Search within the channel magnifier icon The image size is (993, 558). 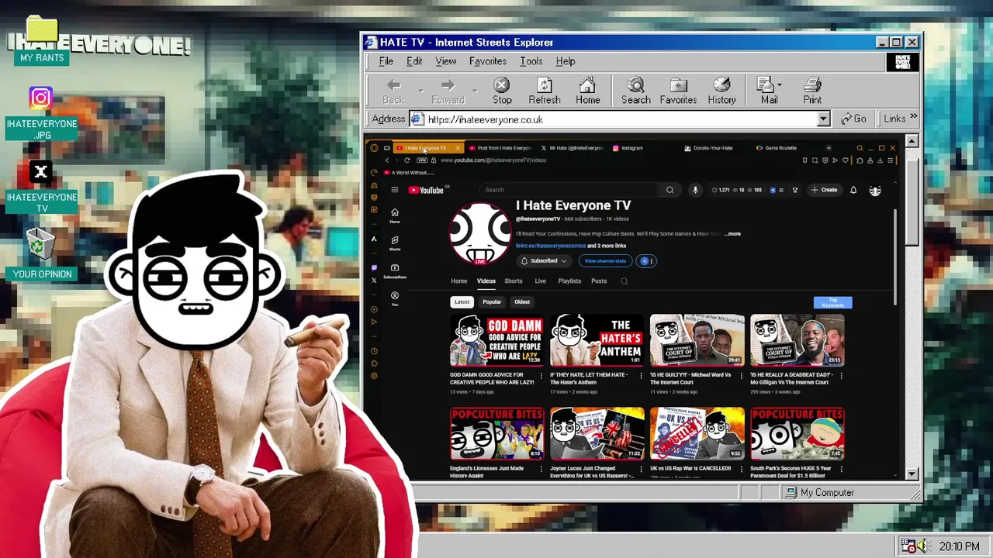(x=624, y=281)
